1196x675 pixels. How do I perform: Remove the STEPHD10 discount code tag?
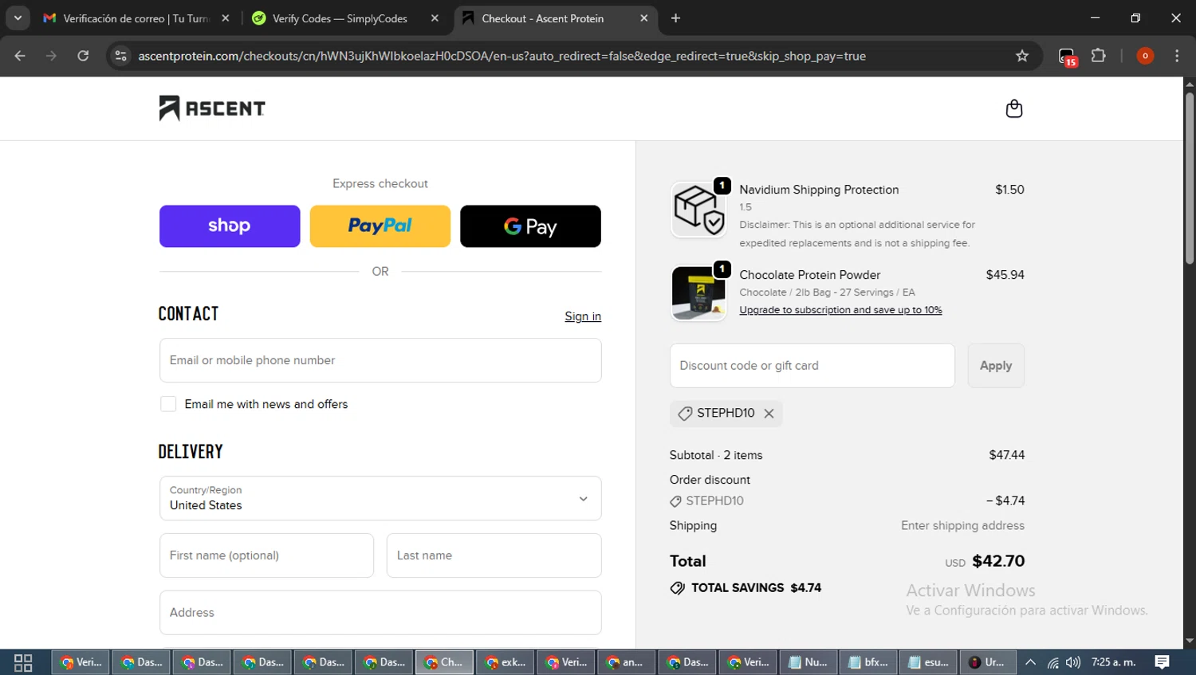click(x=769, y=414)
